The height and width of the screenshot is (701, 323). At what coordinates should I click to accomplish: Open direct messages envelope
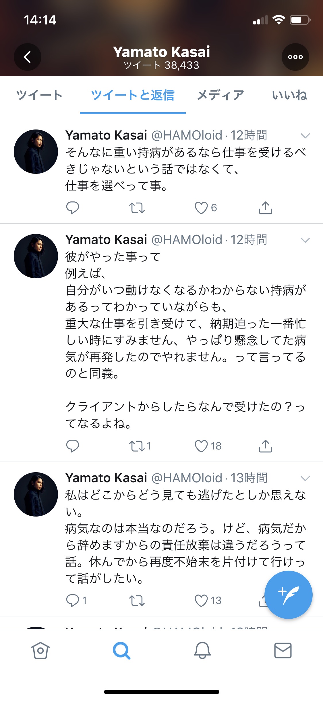[283, 650]
